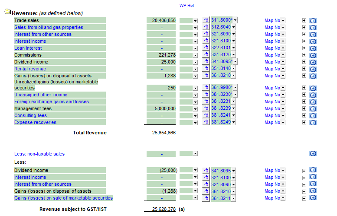Open Gains (losses) on sale of marketable securities

[x=63, y=198]
